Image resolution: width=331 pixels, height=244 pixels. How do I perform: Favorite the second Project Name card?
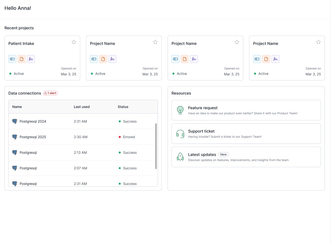click(x=155, y=42)
